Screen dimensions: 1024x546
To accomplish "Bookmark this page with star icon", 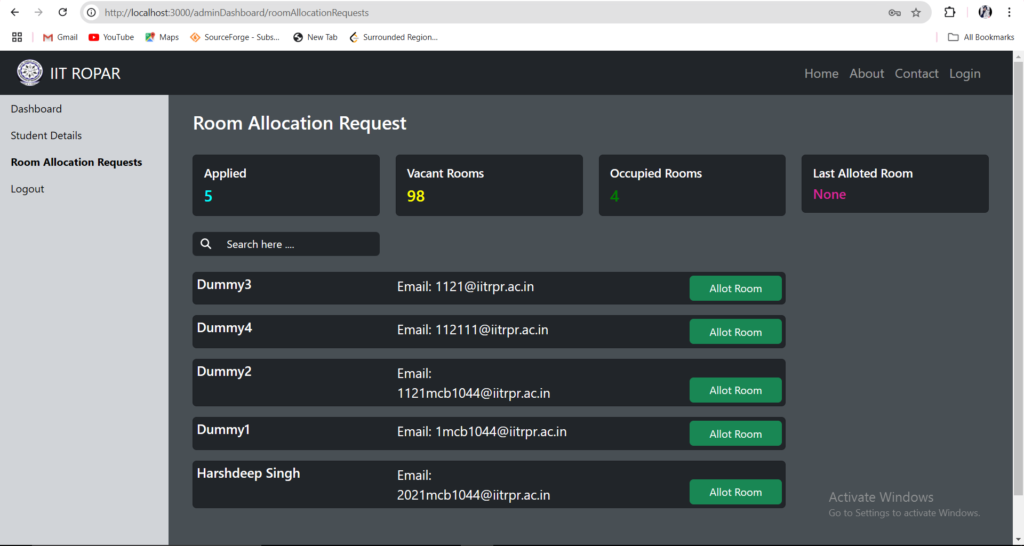I will pos(916,13).
